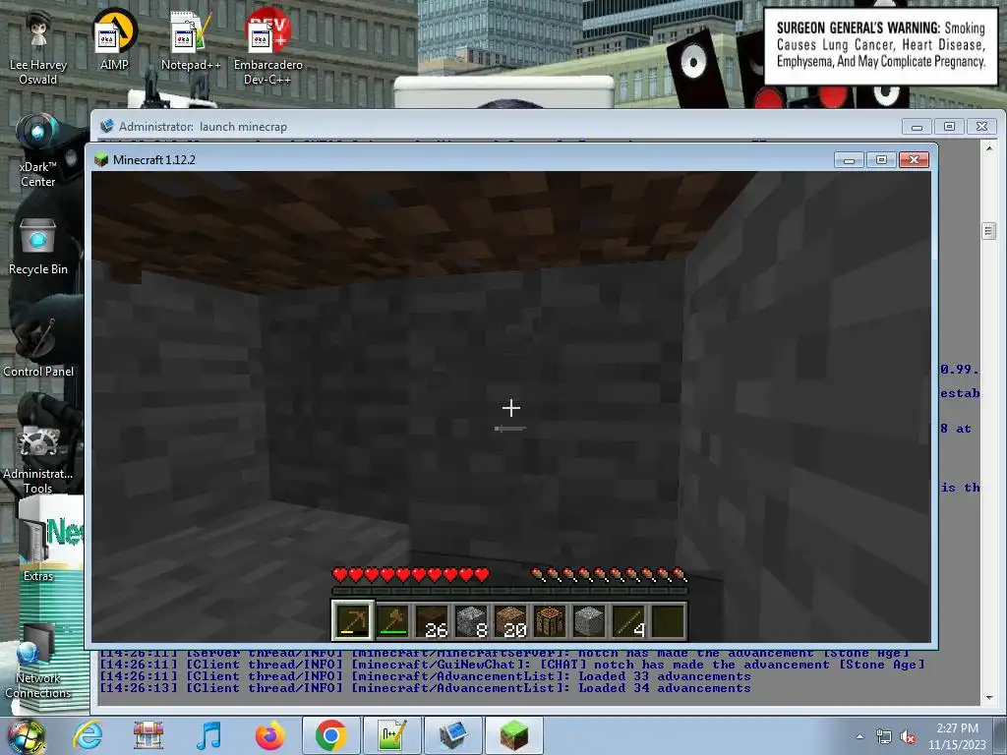The width and height of the screenshot is (1007, 755).
Task: Launch Internet Explorer from the taskbar
Action: tap(88, 735)
